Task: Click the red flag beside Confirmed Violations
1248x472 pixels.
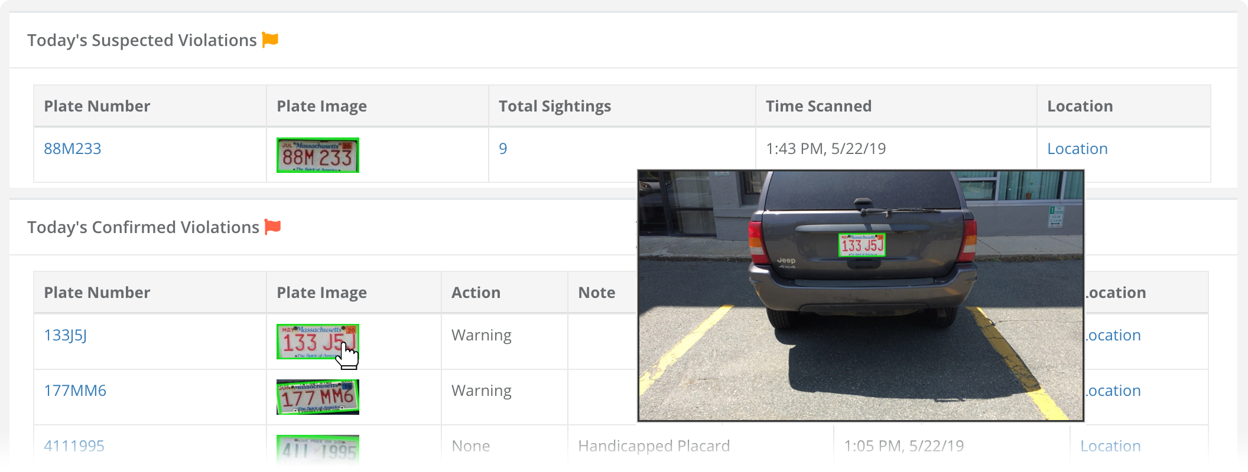Action: point(272,227)
